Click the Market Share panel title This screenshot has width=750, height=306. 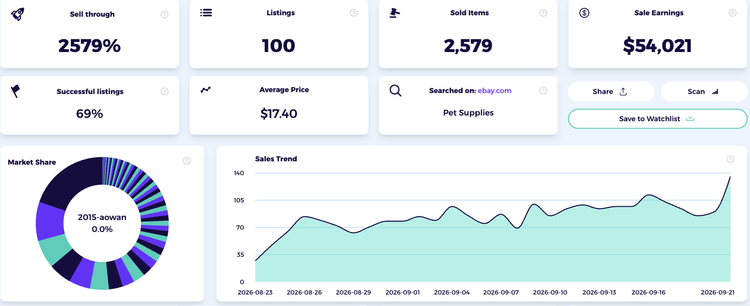click(x=32, y=162)
